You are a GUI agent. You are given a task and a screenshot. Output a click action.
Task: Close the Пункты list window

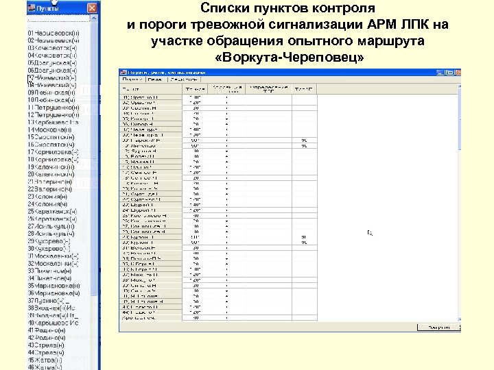[x=93, y=8]
